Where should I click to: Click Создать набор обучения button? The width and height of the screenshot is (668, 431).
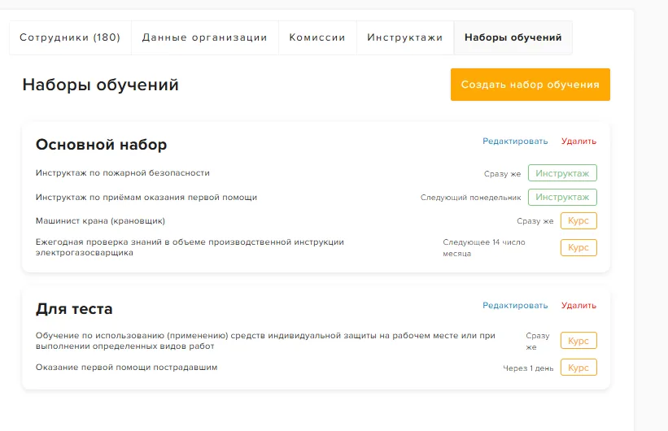pos(530,85)
